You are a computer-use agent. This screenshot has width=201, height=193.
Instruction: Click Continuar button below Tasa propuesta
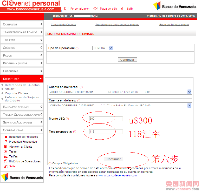[x=114, y=159]
